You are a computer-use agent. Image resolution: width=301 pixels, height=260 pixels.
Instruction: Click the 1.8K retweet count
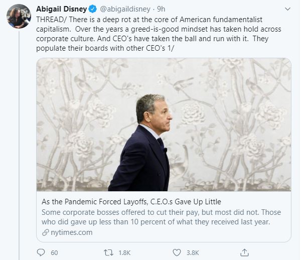[x=125, y=252]
